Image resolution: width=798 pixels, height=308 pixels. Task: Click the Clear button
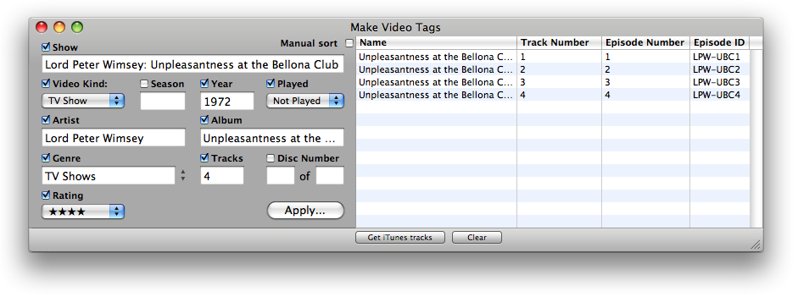click(x=477, y=238)
